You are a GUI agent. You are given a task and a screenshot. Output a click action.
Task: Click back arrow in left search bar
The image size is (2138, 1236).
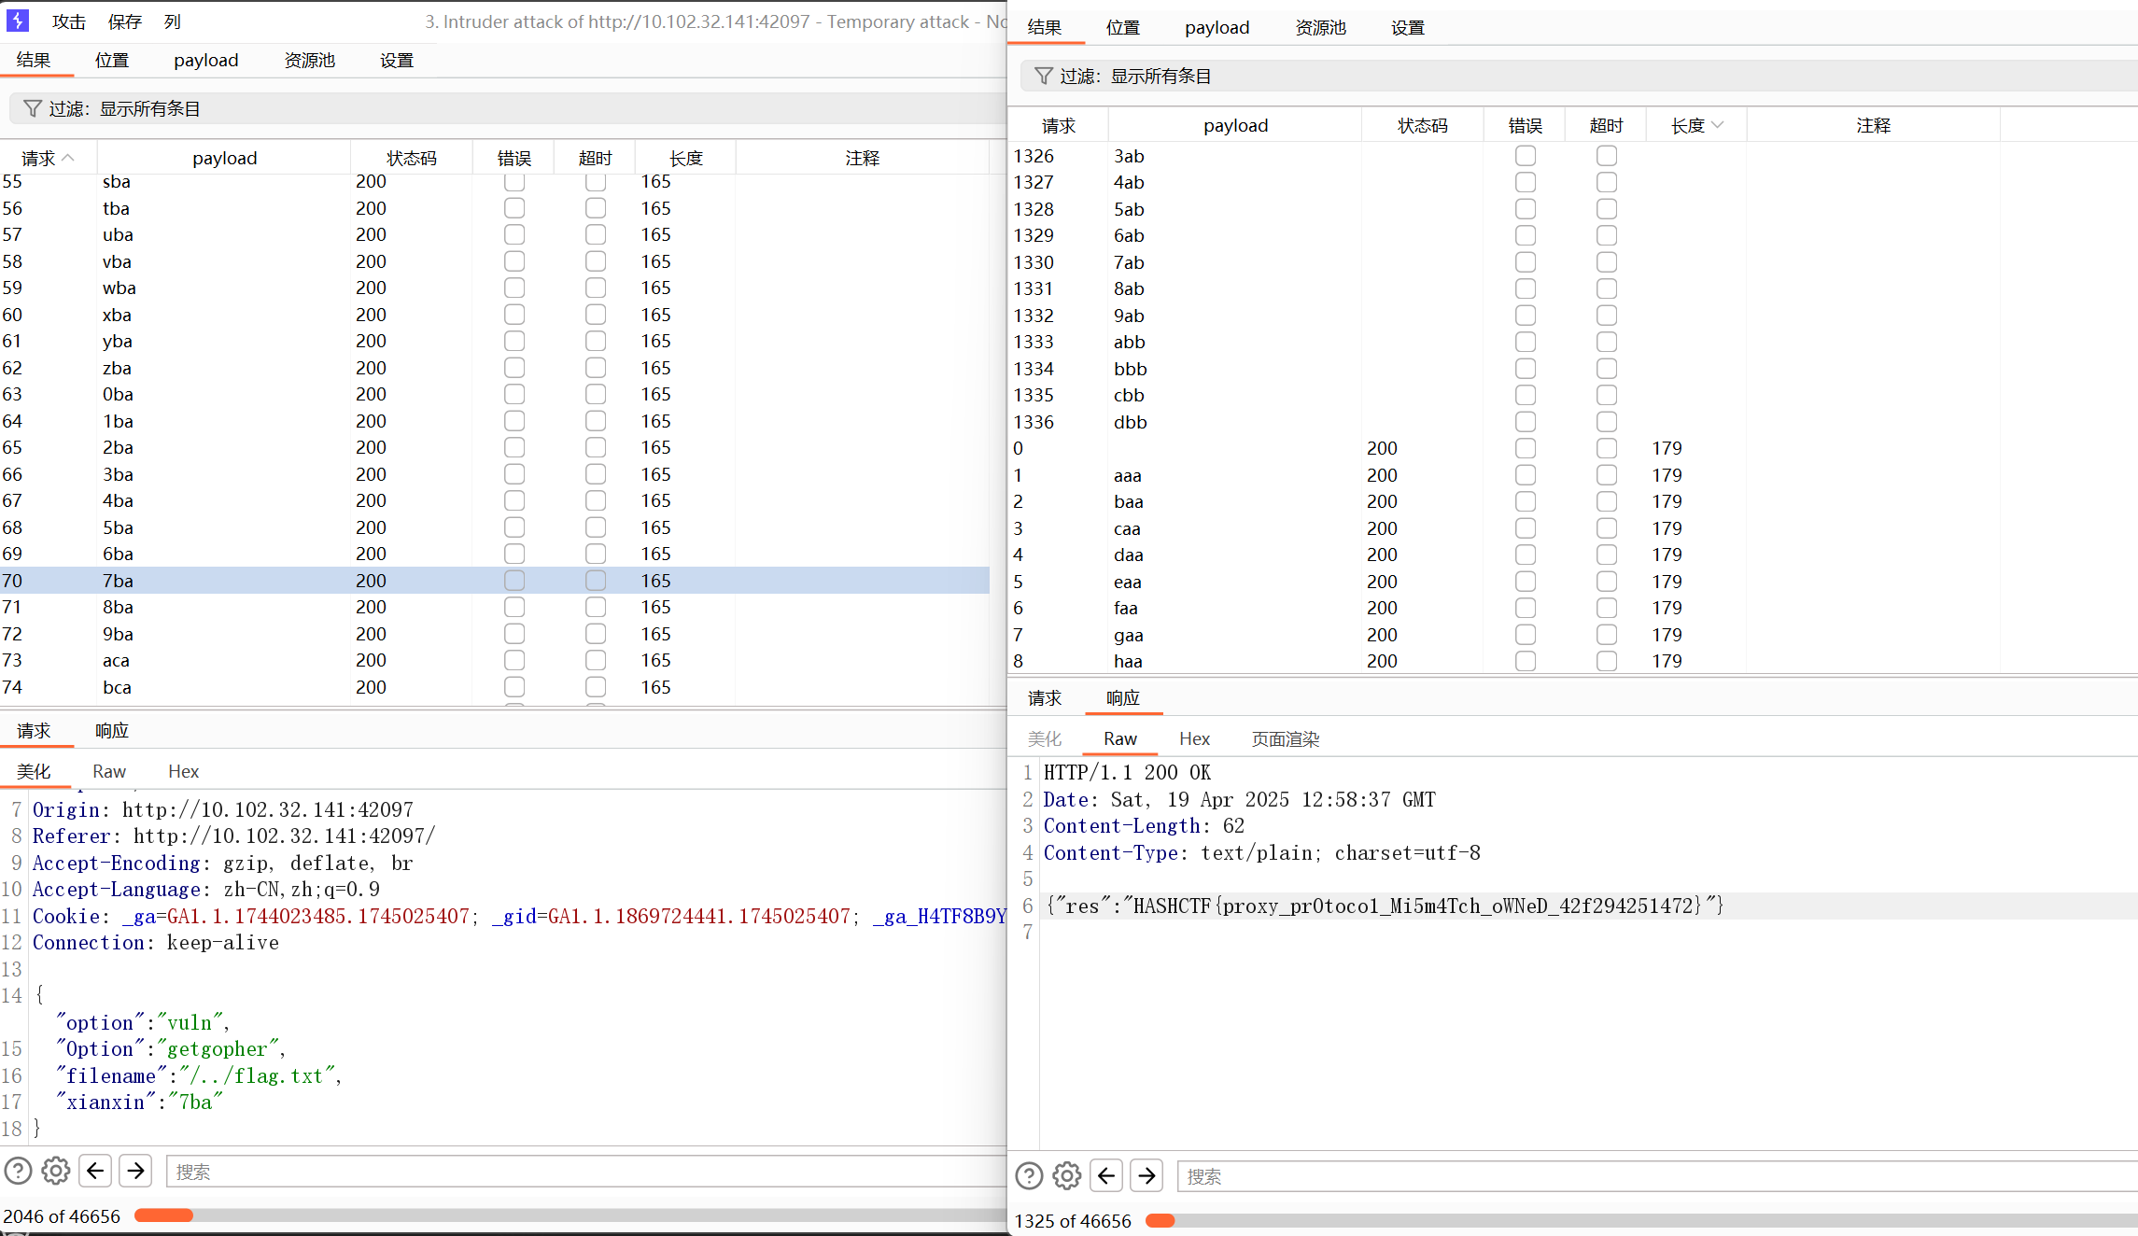(x=95, y=1171)
